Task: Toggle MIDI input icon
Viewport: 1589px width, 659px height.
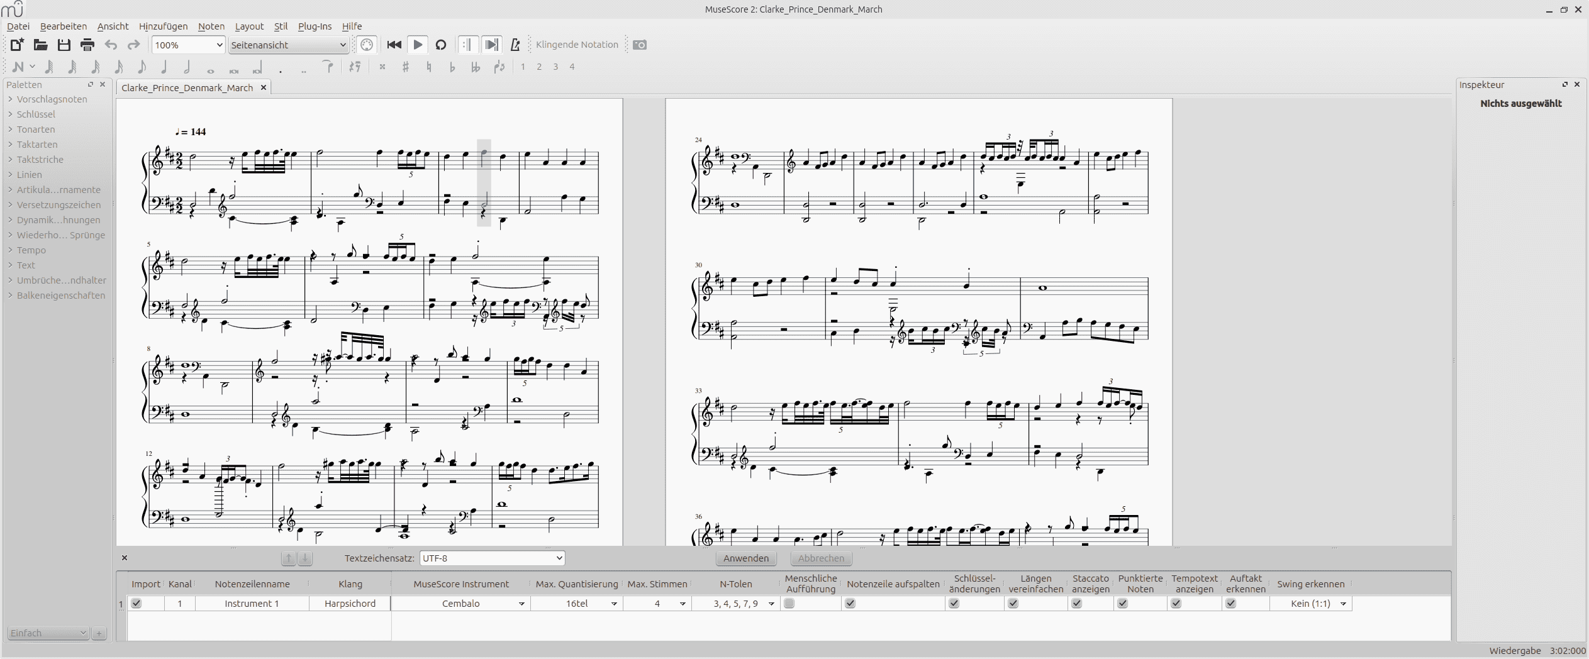Action: tap(367, 45)
